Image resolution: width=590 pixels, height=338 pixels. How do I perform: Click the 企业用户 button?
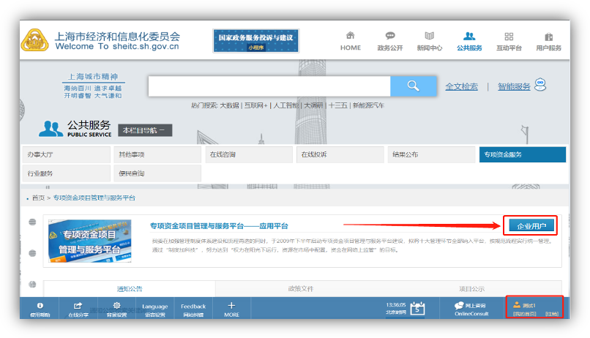point(531,226)
